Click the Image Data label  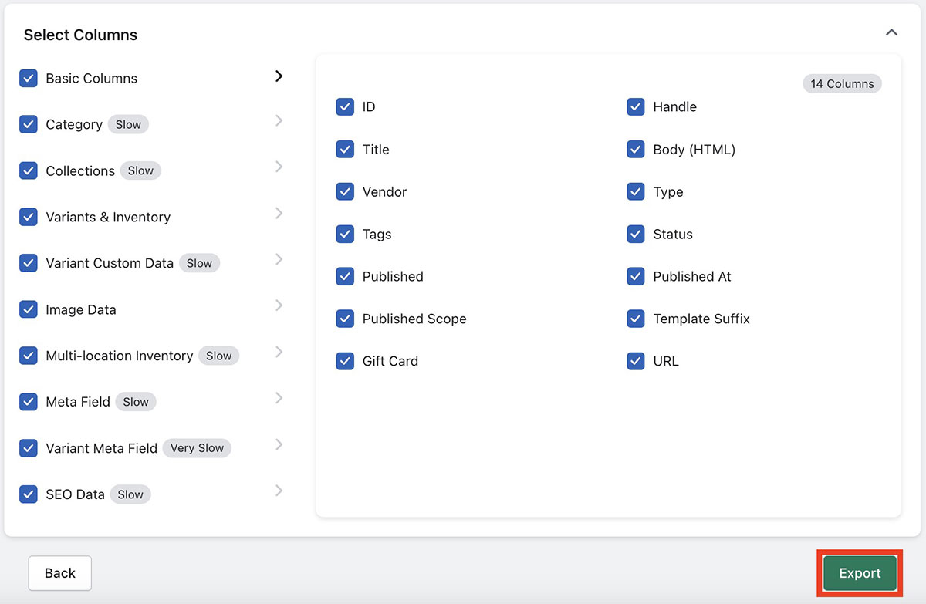point(81,309)
